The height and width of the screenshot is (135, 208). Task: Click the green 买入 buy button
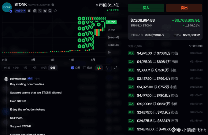(x=146, y=8)
